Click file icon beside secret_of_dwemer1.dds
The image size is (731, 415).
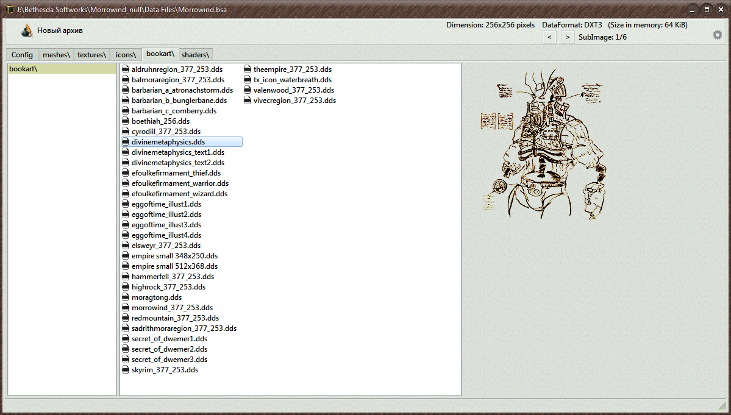(x=126, y=339)
